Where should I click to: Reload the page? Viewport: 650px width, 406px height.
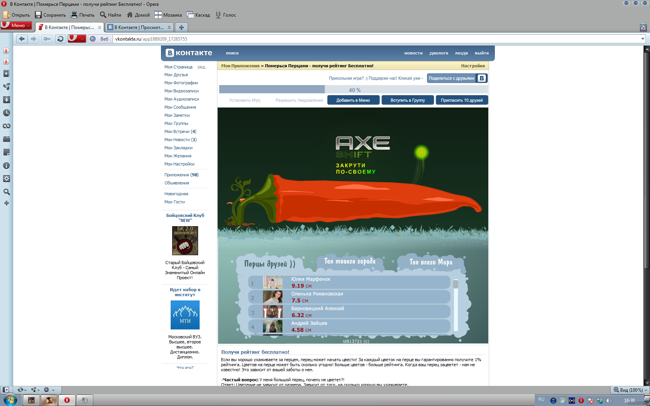(x=60, y=39)
